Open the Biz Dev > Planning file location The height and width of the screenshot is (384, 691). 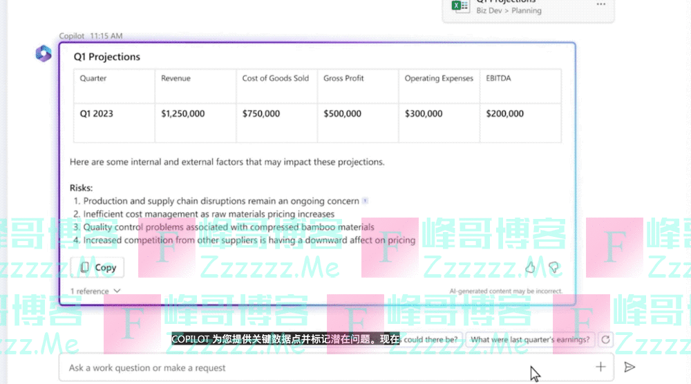(509, 10)
